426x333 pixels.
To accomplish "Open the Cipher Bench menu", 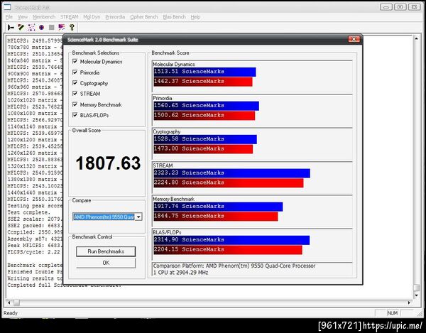I will tap(144, 17).
